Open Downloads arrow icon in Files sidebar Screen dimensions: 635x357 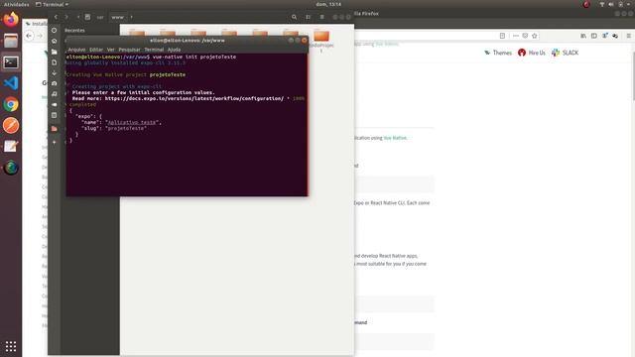click(55, 72)
